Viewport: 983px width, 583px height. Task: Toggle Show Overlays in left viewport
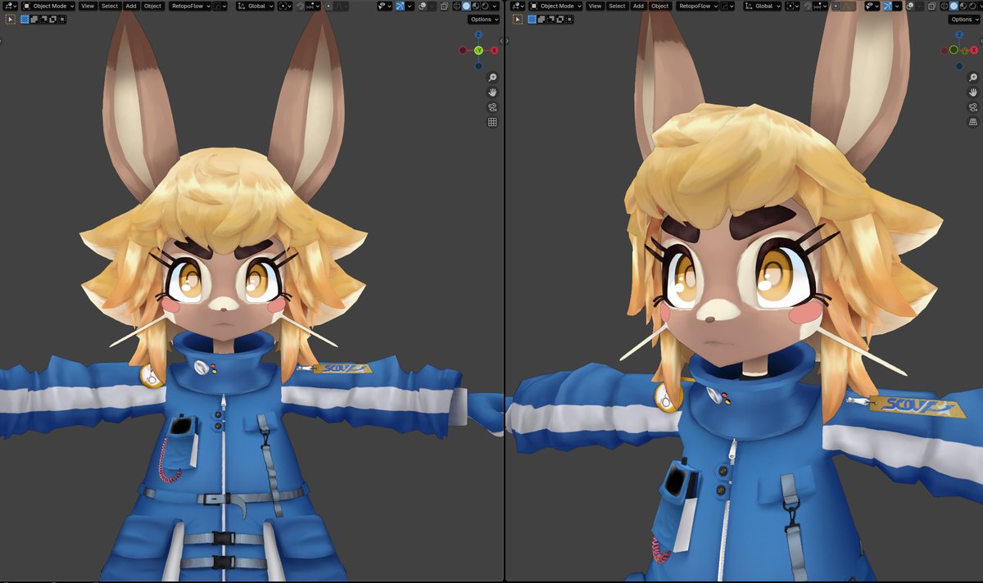423,6
